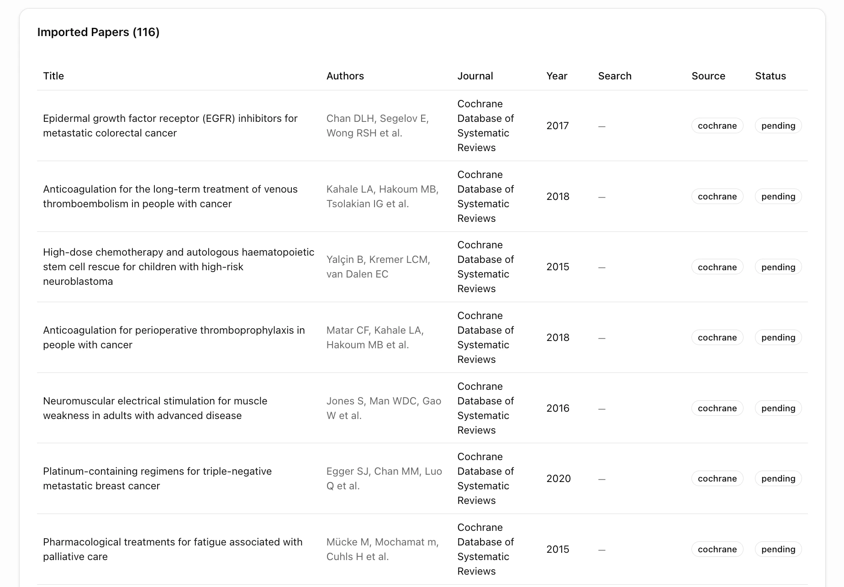844x587 pixels.
Task: Select the Search column header
Action: pyautogui.click(x=615, y=76)
